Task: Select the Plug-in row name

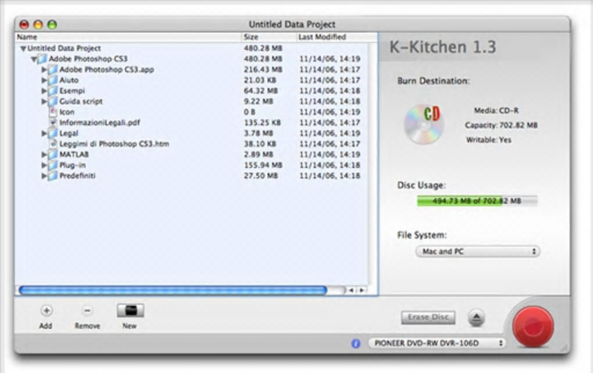Action: pyautogui.click(x=72, y=165)
